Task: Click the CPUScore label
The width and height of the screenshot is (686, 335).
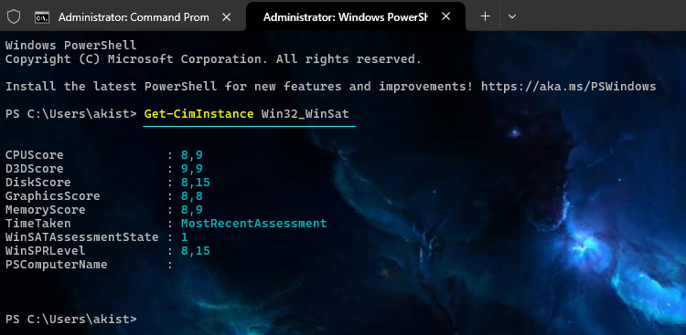Action: click(x=34, y=155)
